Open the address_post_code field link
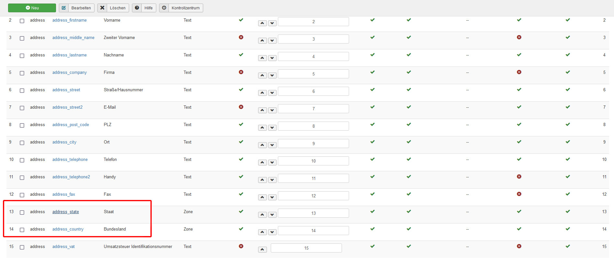This screenshot has width=614, height=267. [x=71, y=125]
